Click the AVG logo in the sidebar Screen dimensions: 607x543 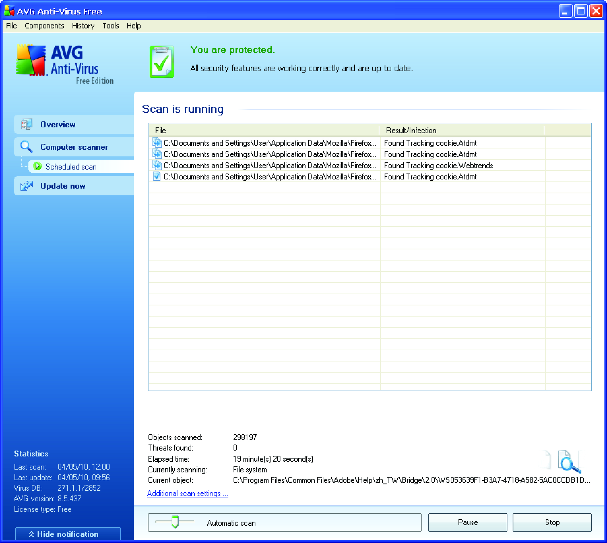(65, 64)
